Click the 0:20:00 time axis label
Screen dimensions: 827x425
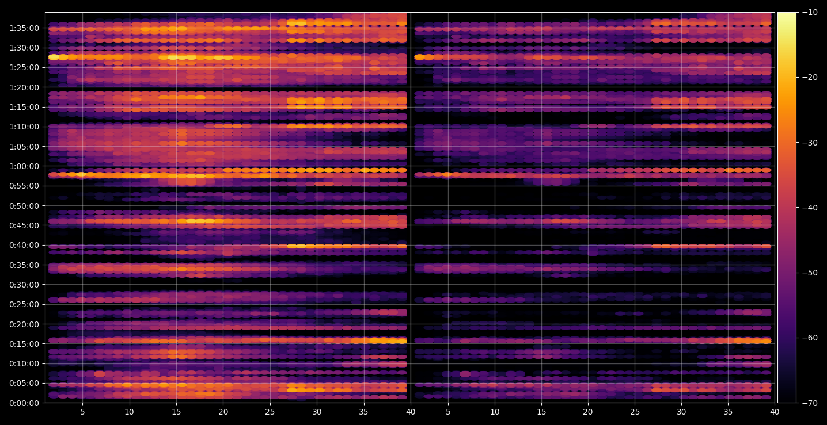24,324
